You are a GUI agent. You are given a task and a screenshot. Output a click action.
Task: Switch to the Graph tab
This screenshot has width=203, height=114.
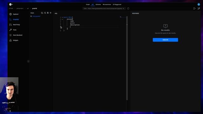(88, 4)
